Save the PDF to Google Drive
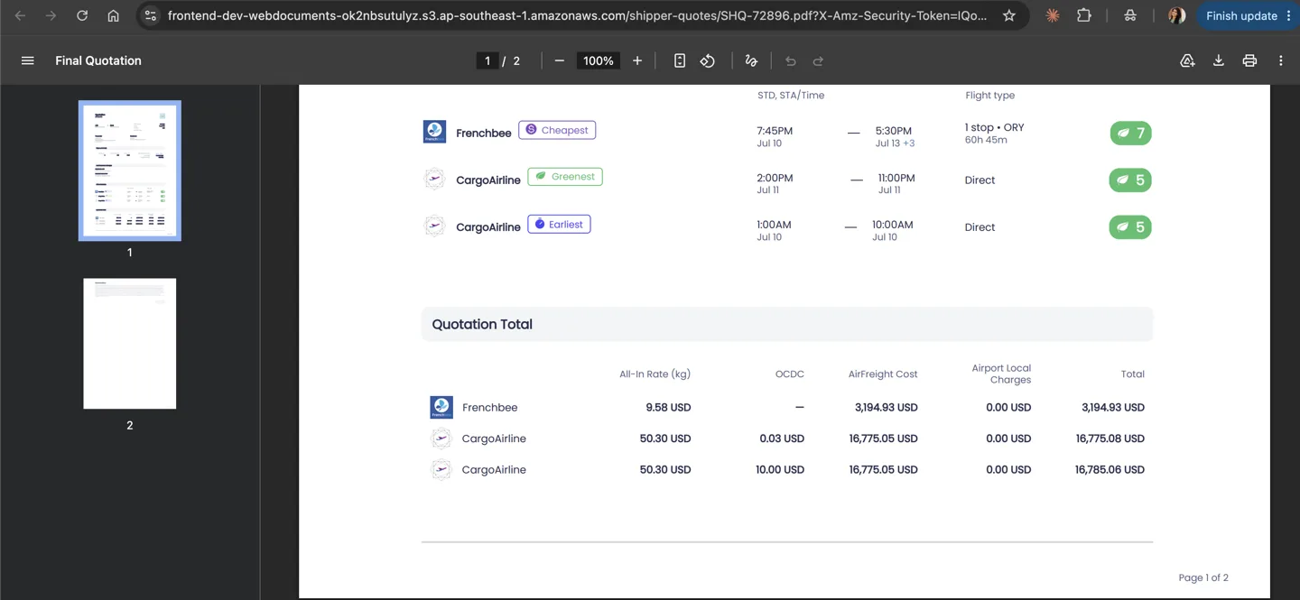This screenshot has height=600, width=1300. coord(1187,60)
